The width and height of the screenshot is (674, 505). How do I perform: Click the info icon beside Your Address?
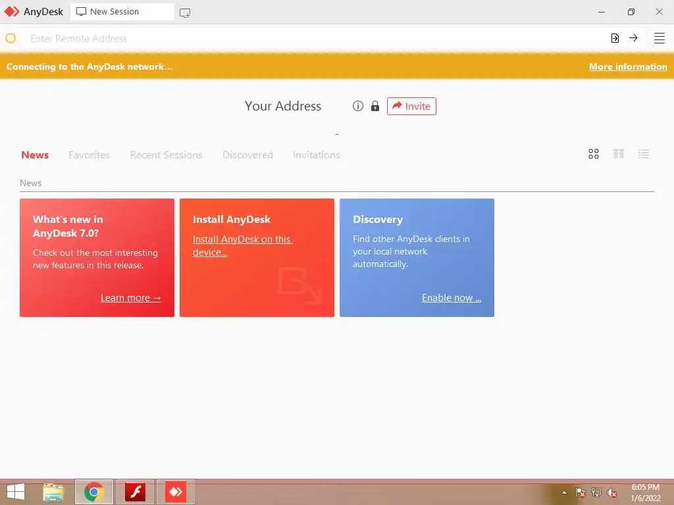pos(358,106)
